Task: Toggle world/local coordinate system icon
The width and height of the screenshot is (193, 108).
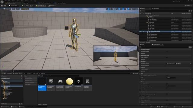Action: pyautogui.click(x=115, y=9)
